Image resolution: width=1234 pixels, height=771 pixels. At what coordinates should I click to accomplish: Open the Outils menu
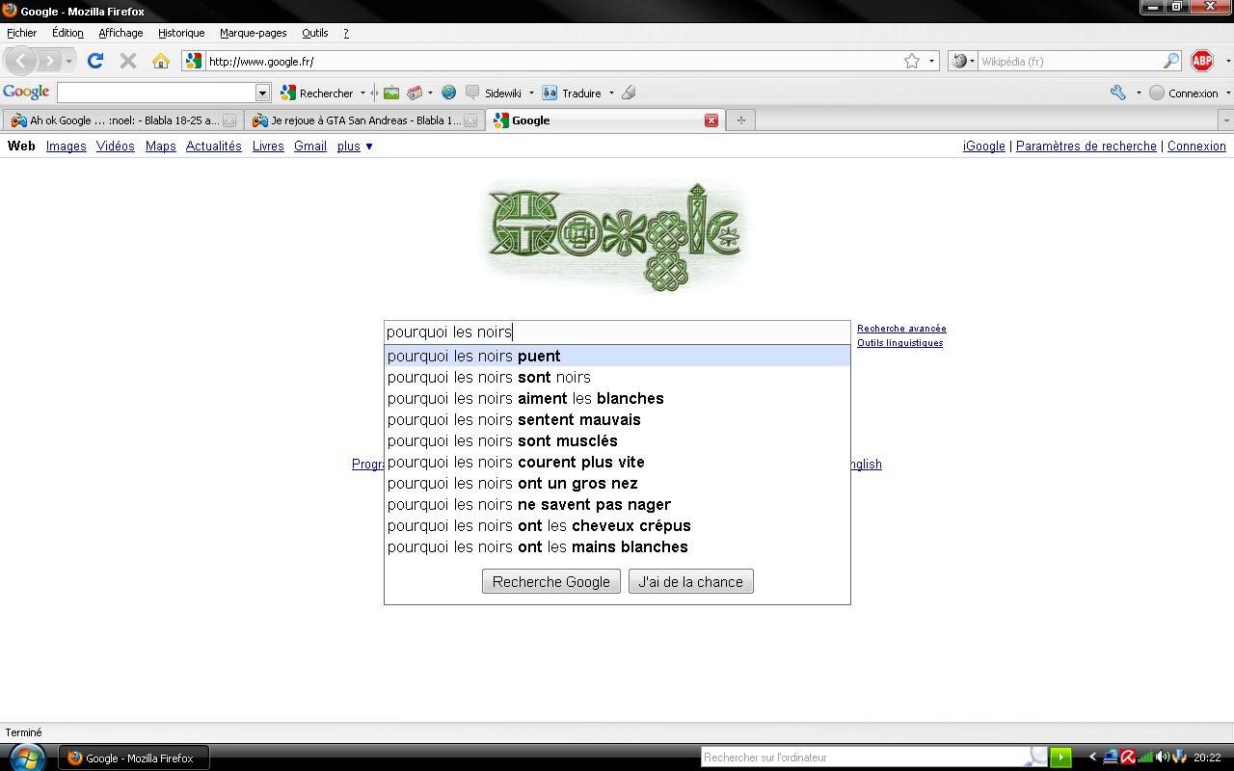pos(314,33)
